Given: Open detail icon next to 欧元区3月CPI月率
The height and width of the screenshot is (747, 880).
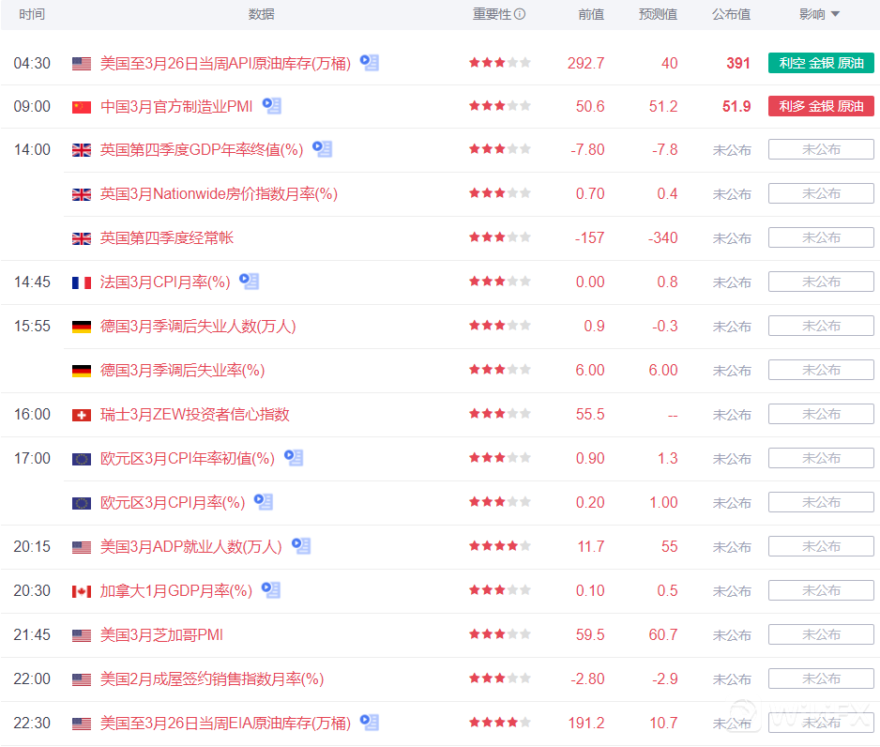Looking at the screenshot, I should (x=264, y=502).
